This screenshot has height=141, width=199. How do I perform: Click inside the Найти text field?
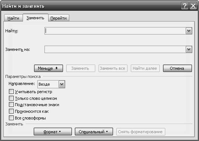coord(115,31)
